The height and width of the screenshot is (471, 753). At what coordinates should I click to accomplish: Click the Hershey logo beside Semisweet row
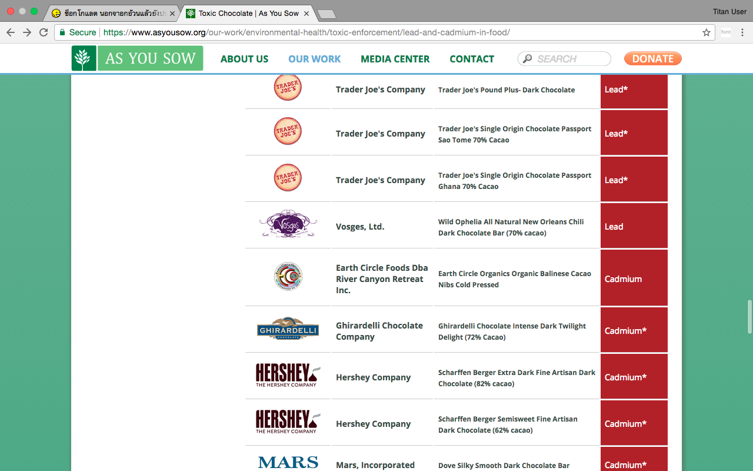[x=288, y=422]
